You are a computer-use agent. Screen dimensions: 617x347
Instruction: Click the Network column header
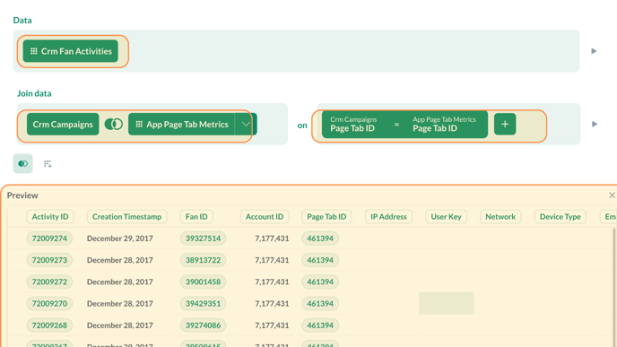click(x=500, y=217)
